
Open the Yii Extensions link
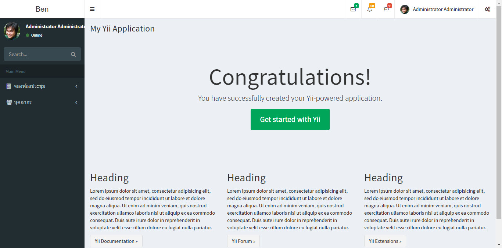tap(385, 241)
